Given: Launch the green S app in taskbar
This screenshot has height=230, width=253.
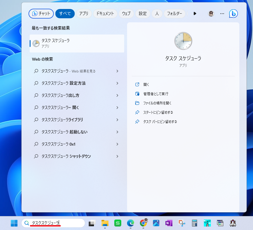Looking at the screenshot, I should (117, 223).
